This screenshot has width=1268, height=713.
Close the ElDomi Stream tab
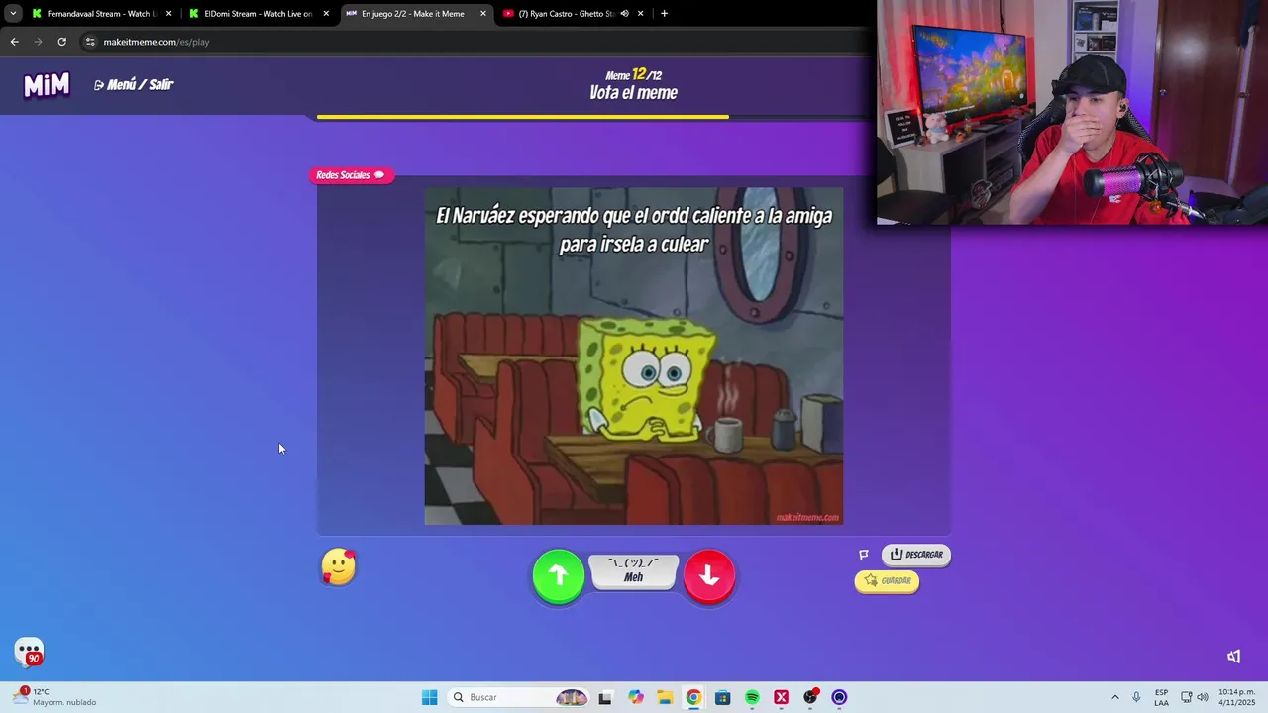(326, 14)
